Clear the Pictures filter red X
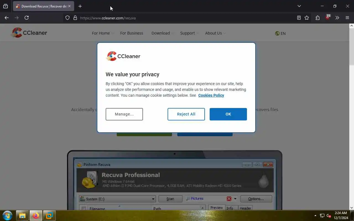354x221 pixels. coord(229,199)
